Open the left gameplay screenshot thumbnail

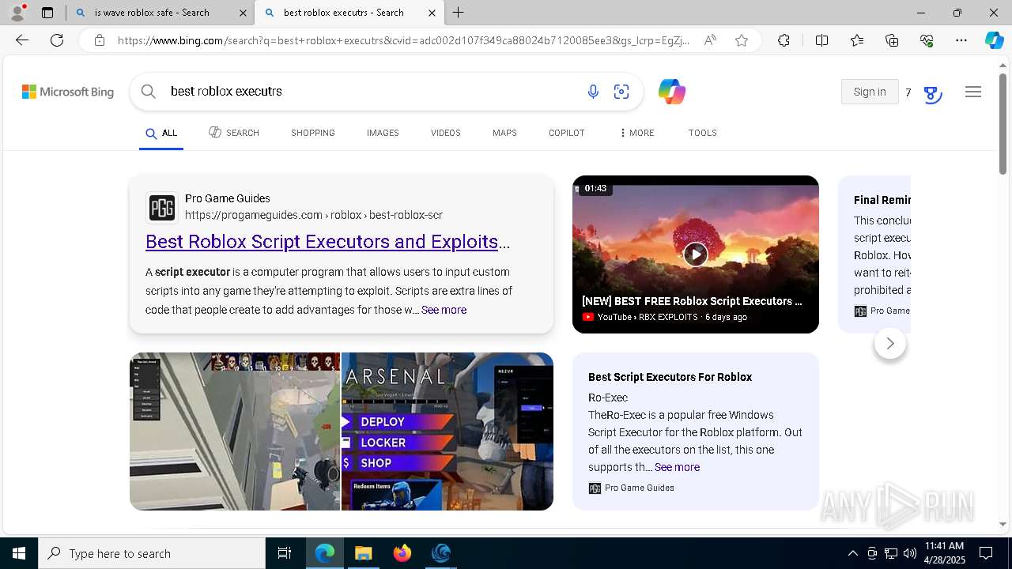235,431
